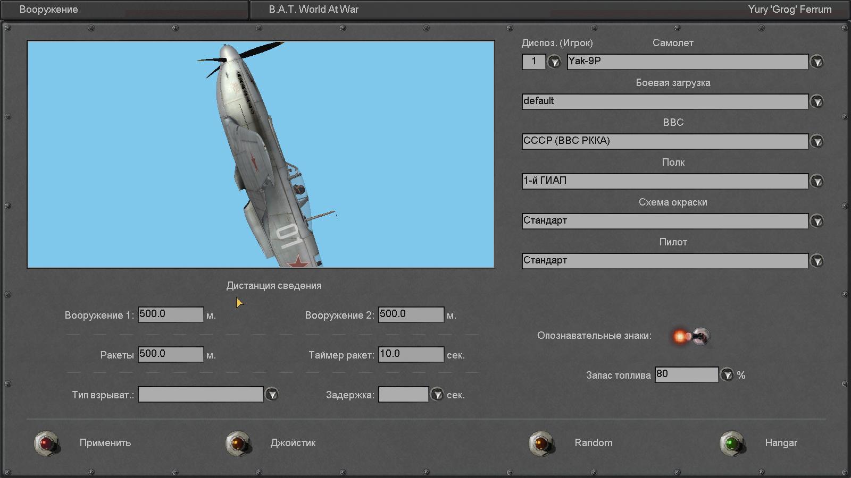Click the Ракеты distance field
Viewport: 851px width, 478px height.
click(171, 354)
